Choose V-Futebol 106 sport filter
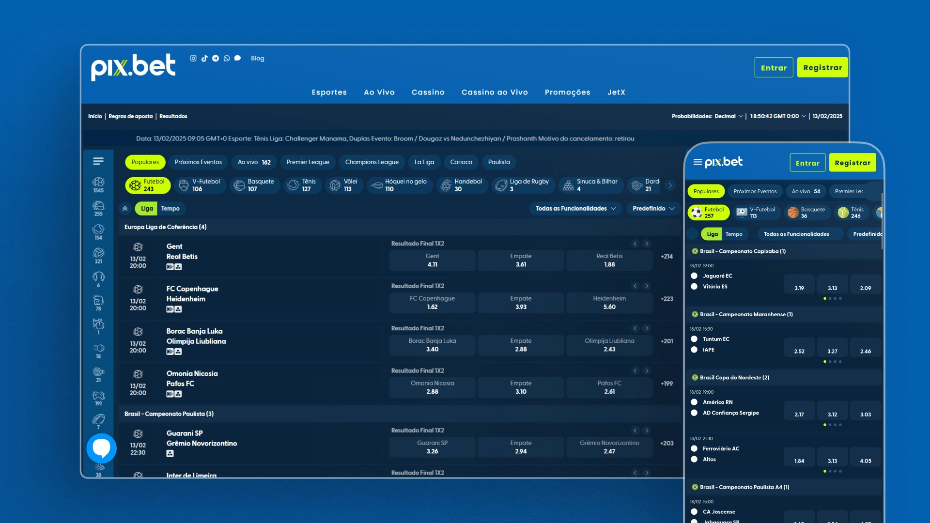930x523 pixels. tap(200, 185)
